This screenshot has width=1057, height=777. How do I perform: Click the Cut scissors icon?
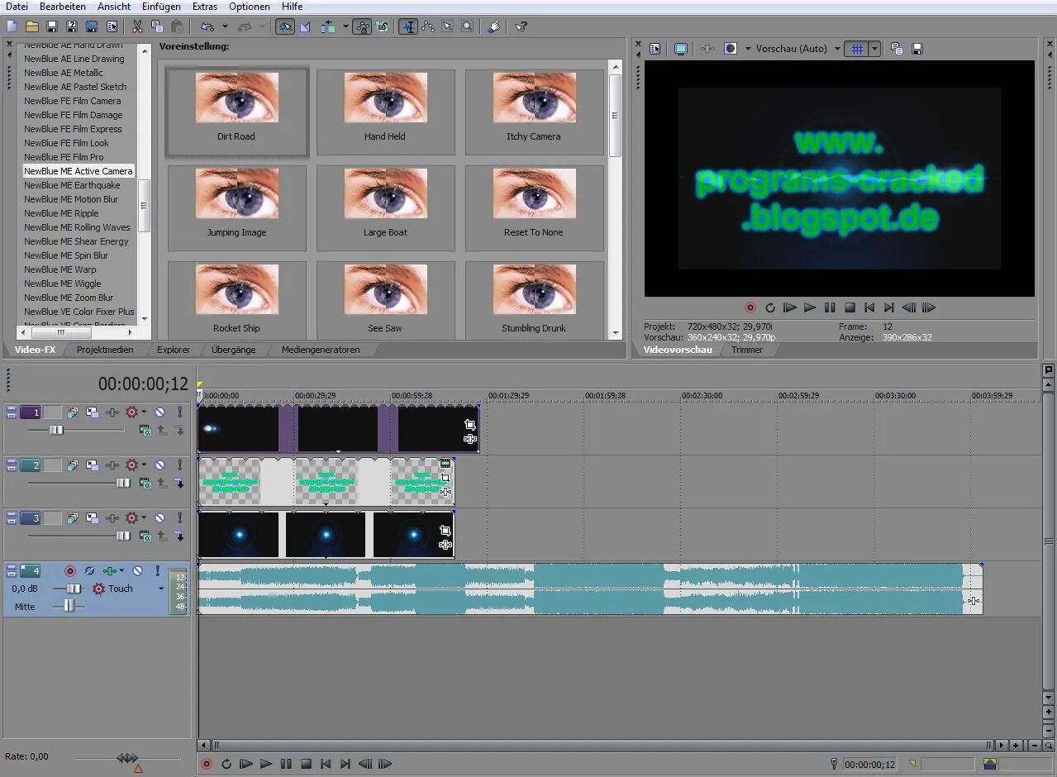pyautogui.click(x=137, y=26)
